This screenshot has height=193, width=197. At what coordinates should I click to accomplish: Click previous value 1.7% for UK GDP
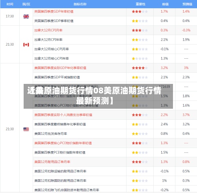pyautogui.click(x=164, y=11)
